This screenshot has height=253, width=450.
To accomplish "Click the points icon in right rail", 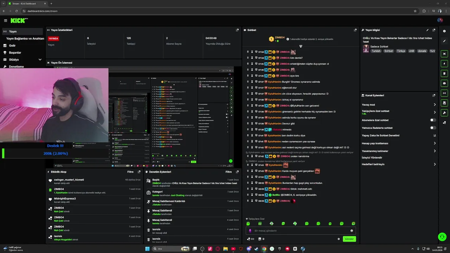I will click(x=444, y=123).
